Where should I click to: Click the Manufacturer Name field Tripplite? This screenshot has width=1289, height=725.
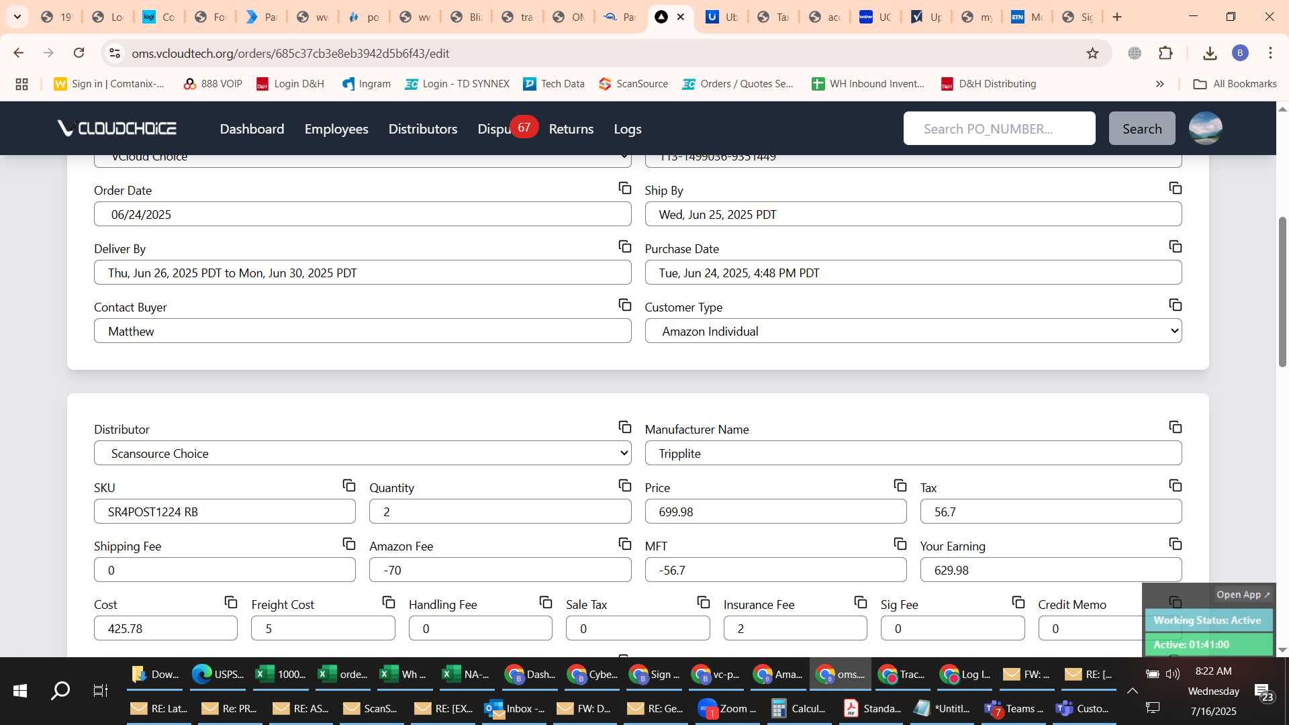(x=913, y=453)
